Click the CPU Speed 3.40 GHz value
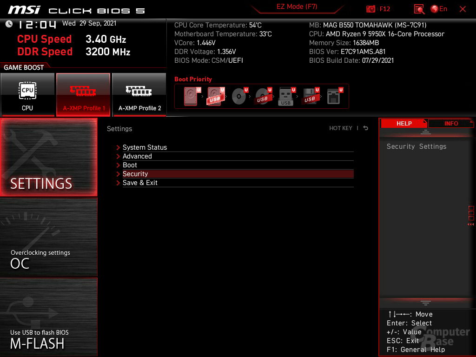The image size is (476, 357). click(106, 39)
